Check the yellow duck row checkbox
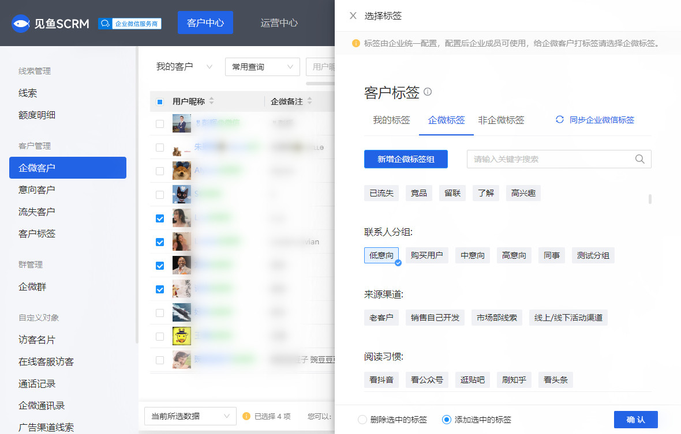This screenshot has height=434, width=681. (x=160, y=337)
